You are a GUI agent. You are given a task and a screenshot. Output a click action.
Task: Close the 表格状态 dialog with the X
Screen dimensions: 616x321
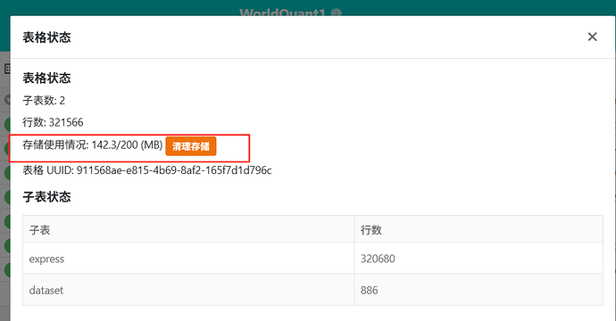click(x=592, y=37)
